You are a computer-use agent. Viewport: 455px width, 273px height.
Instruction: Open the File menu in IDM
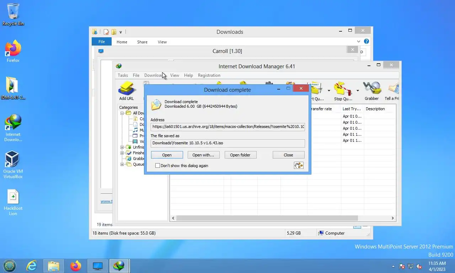[136, 75]
